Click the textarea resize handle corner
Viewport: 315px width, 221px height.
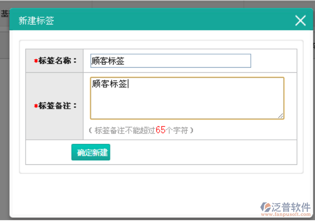(x=281, y=116)
